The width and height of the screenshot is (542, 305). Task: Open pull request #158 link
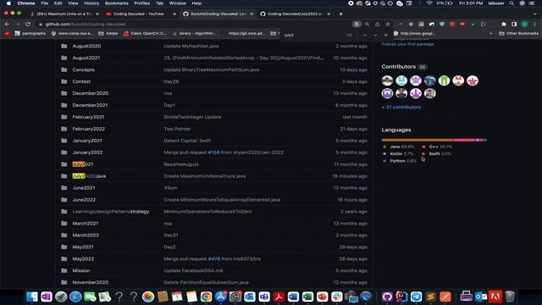click(213, 152)
